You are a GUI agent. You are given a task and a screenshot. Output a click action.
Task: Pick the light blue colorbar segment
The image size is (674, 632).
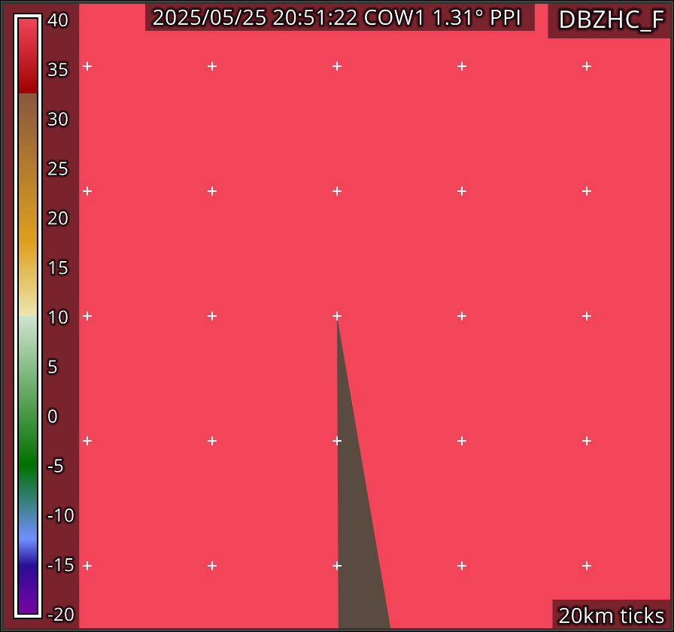pos(28,537)
